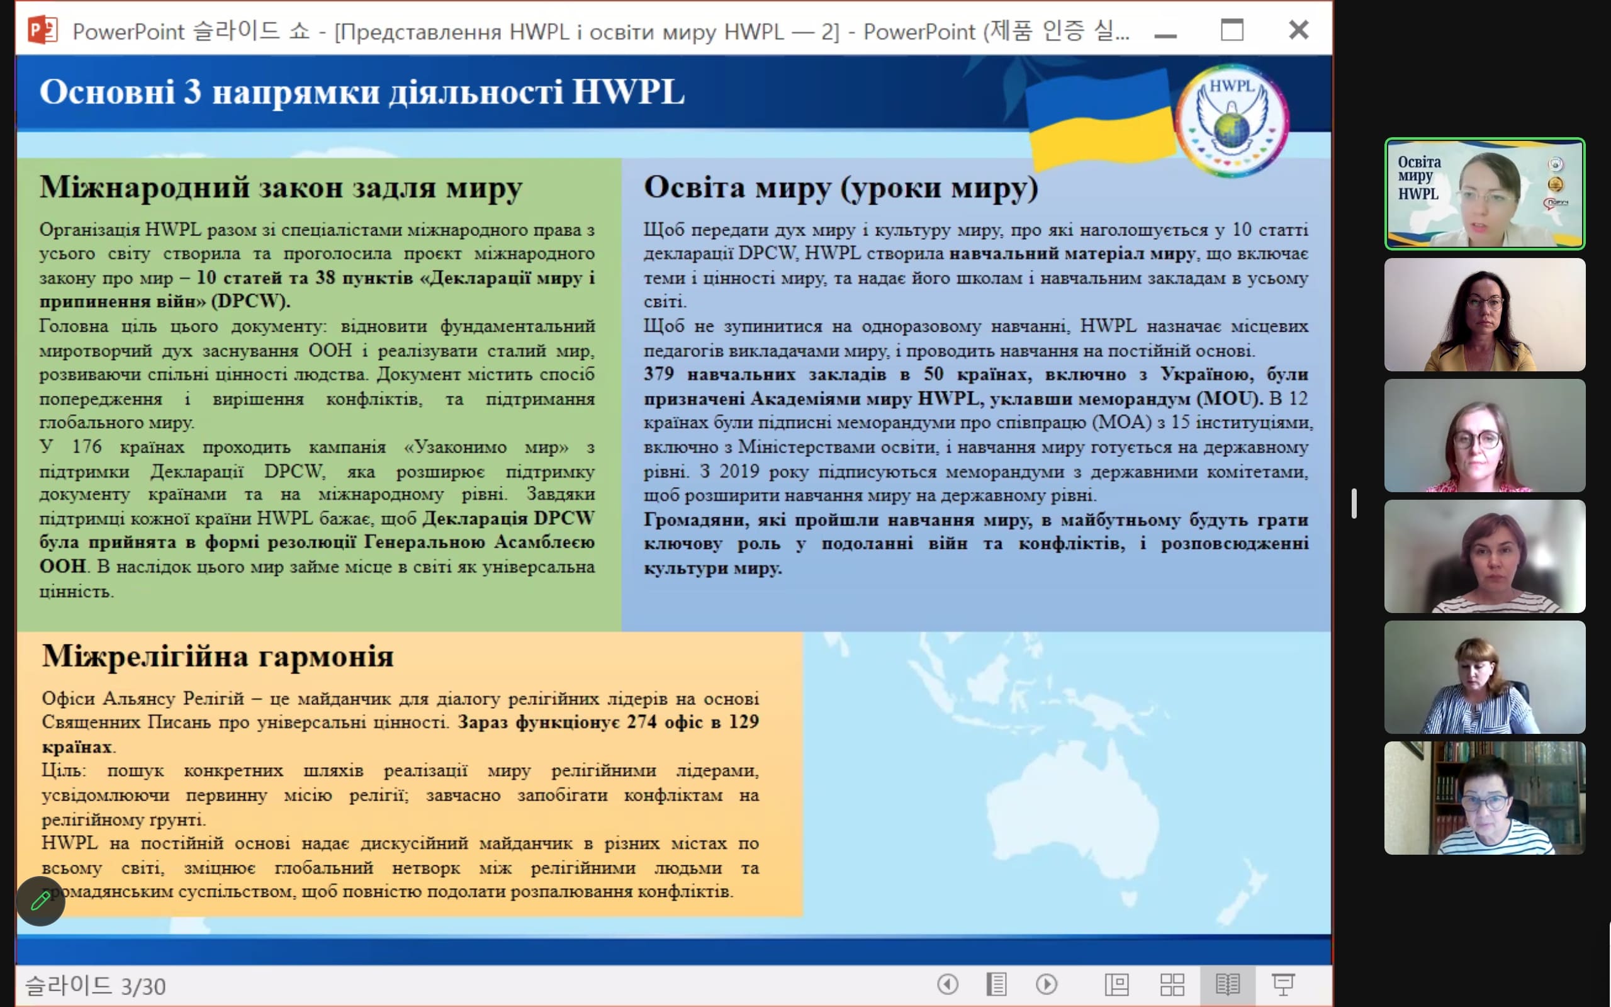The height and width of the screenshot is (1007, 1611).
Task: Go to previous slide with left arrow
Action: point(947,984)
